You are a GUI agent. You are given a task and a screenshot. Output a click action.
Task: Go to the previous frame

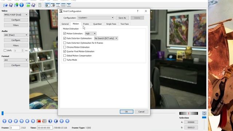coord(16,121)
